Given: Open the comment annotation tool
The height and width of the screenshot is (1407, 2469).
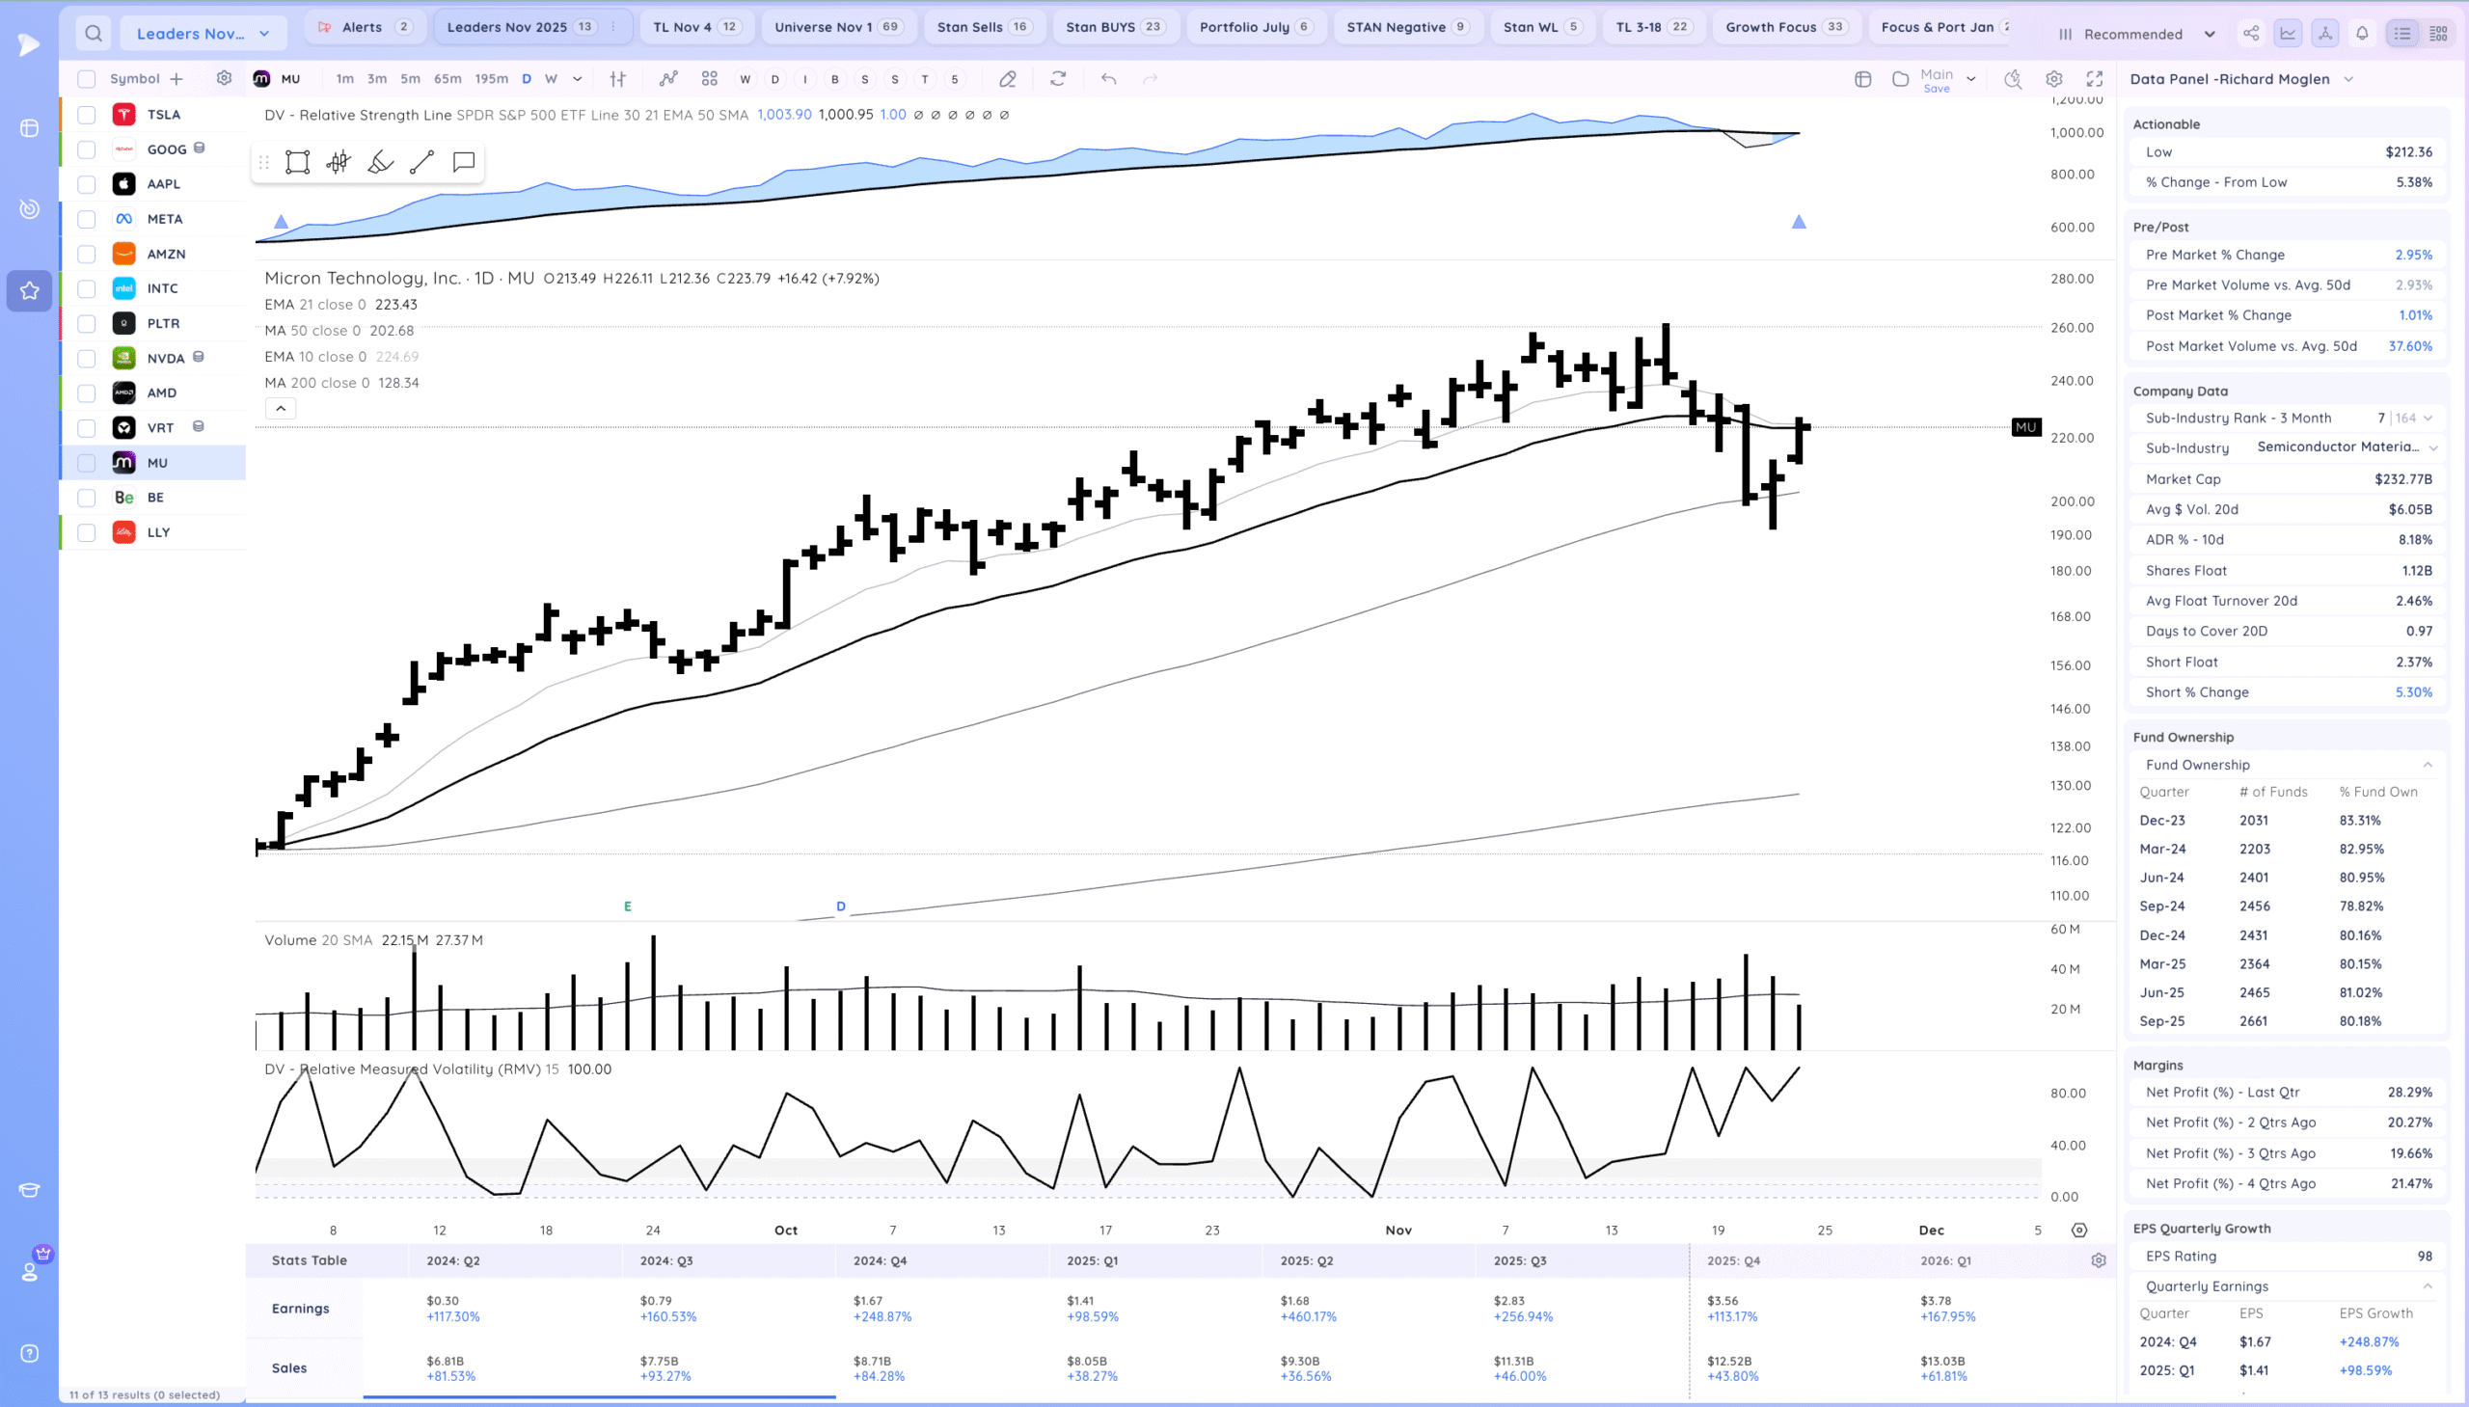Looking at the screenshot, I should click(464, 161).
